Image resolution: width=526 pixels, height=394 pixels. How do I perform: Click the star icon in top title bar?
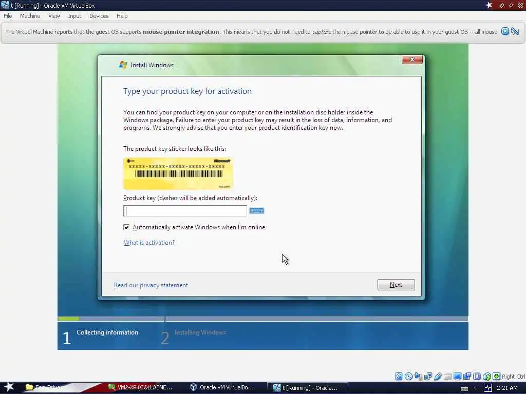(x=489, y=5)
